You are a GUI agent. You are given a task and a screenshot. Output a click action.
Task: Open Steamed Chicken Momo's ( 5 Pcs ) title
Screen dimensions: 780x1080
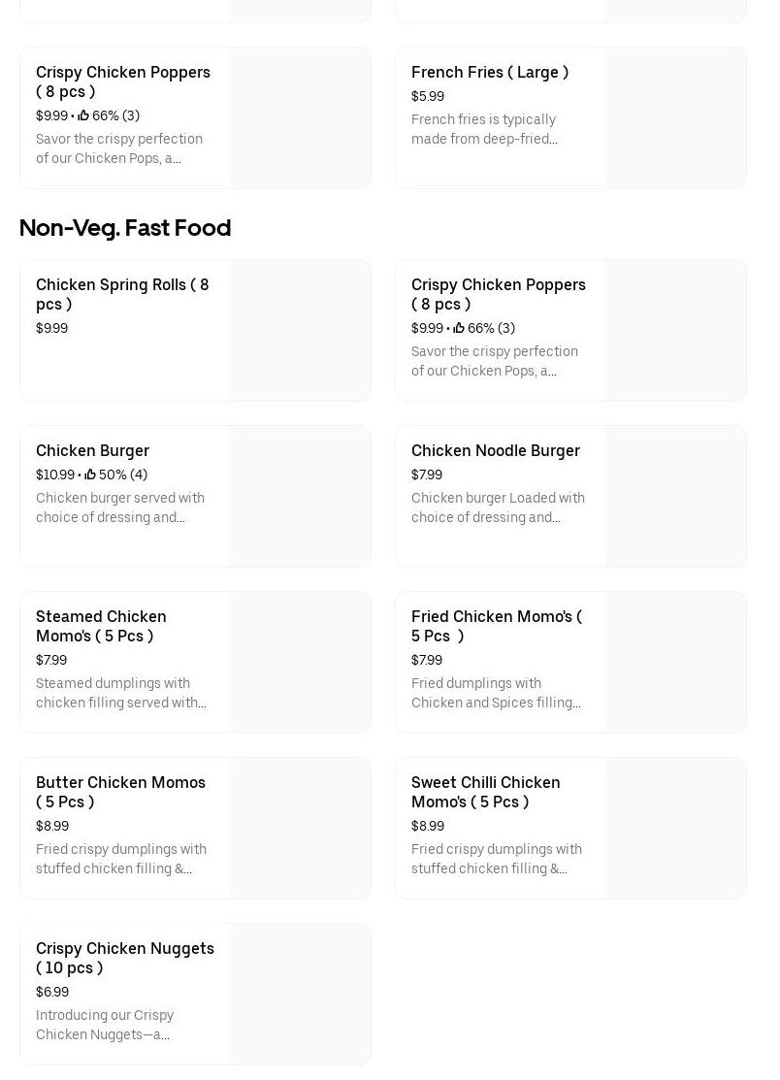101,626
